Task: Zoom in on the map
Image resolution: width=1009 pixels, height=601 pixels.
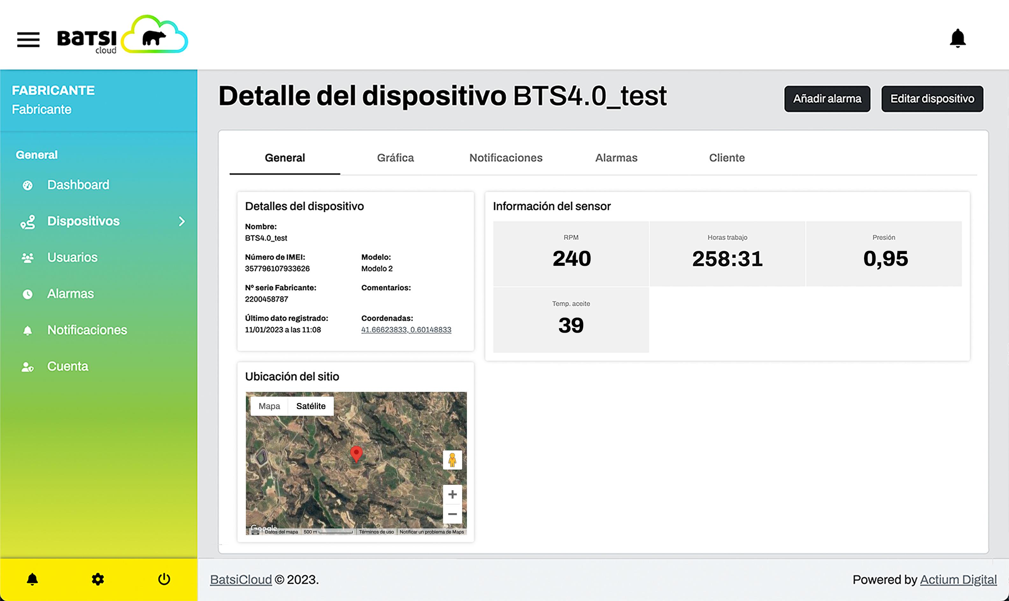Action: pos(452,494)
